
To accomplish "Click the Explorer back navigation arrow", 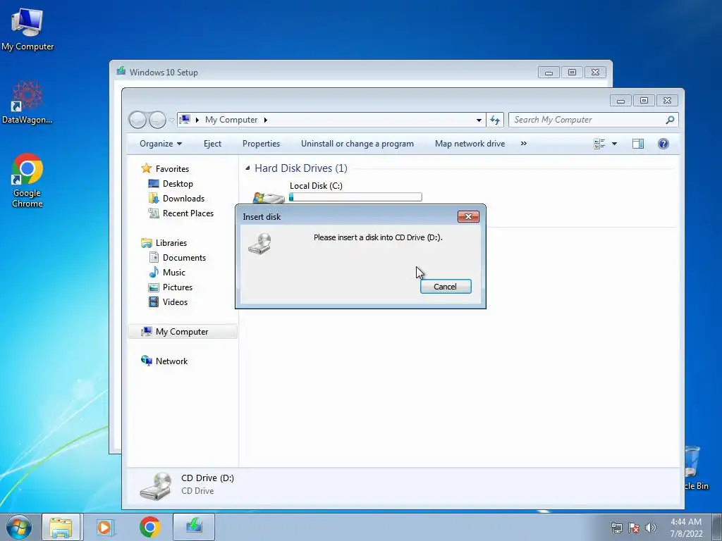I will tap(137, 120).
